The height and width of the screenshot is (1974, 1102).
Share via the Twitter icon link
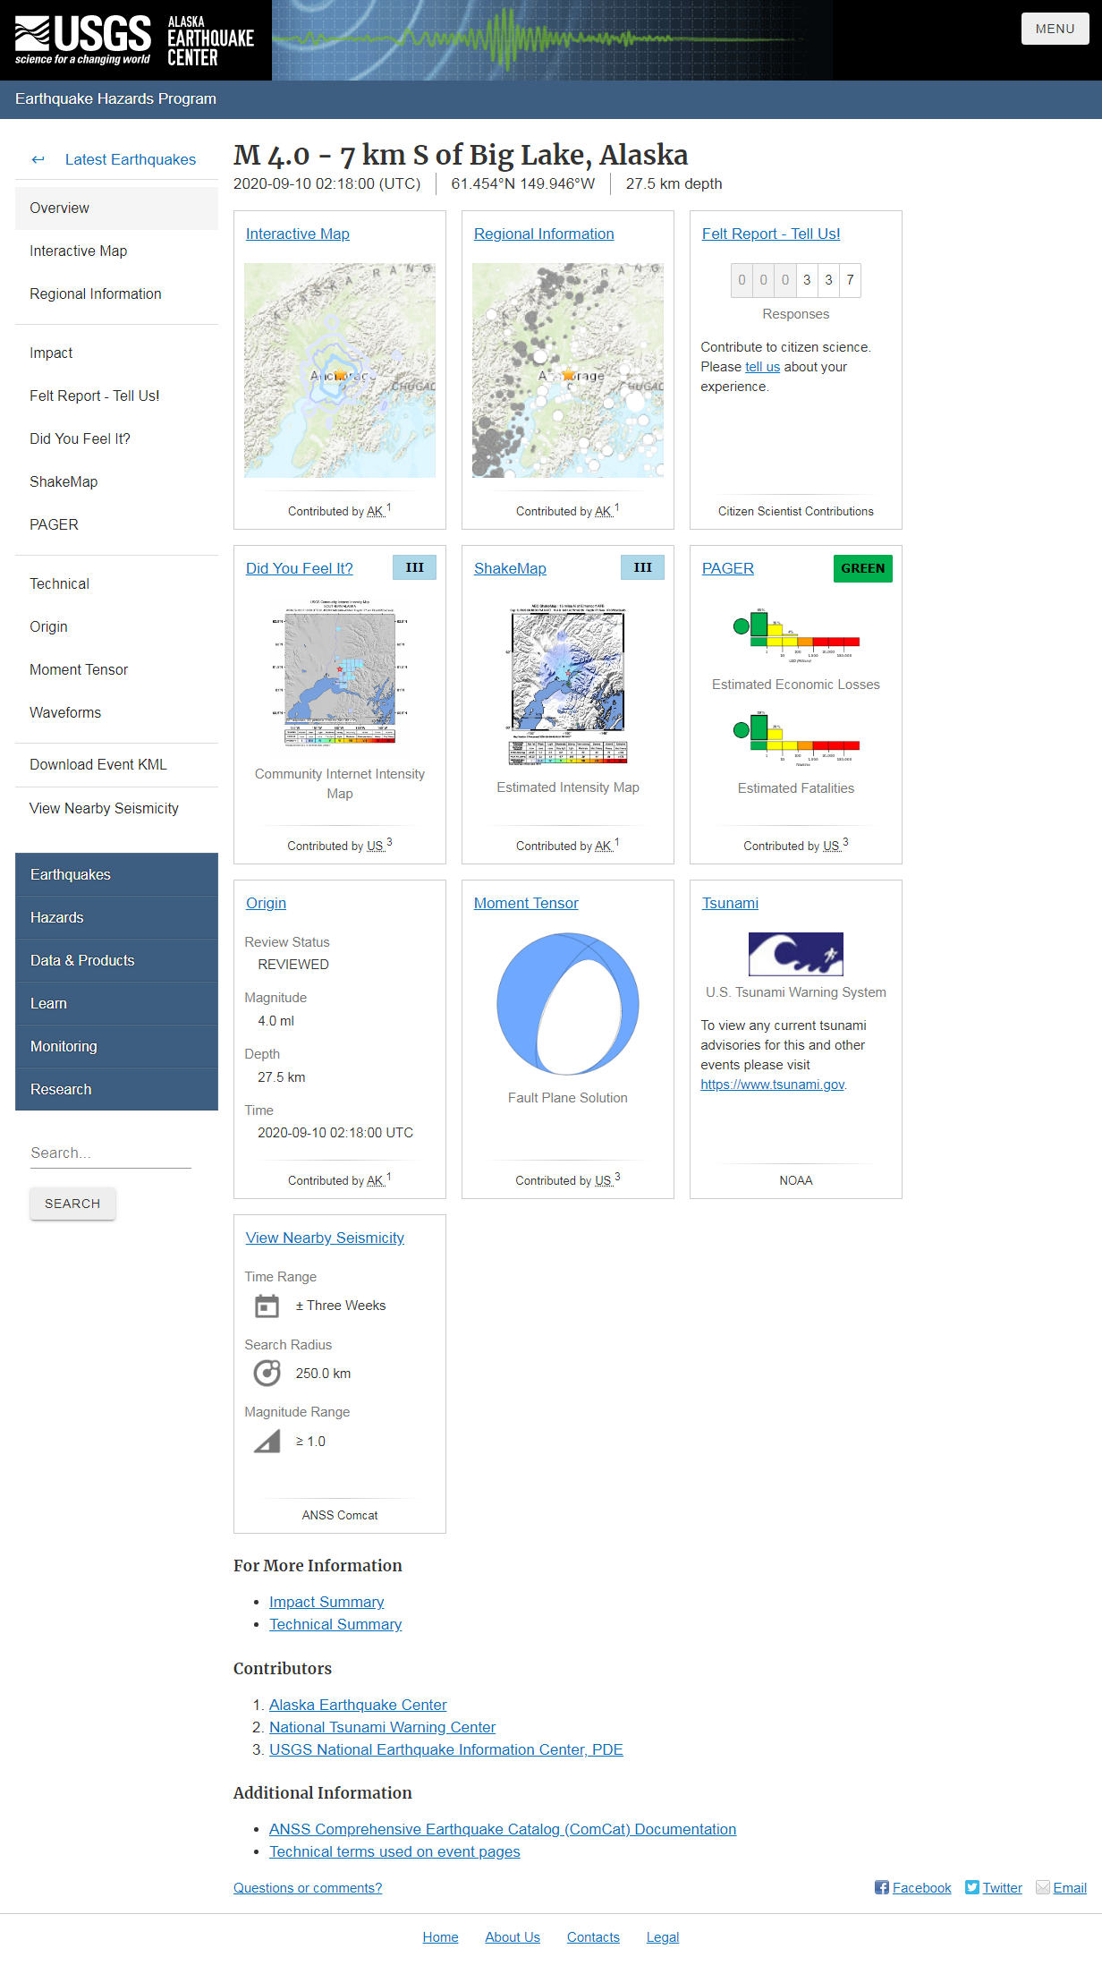click(x=972, y=1887)
